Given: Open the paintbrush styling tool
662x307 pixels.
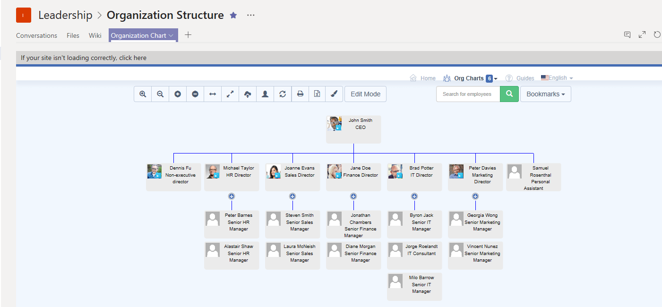Looking at the screenshot, I should pos(334,94).
